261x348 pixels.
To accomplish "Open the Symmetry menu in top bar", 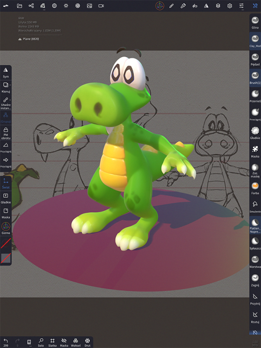I will pos(206,6).
